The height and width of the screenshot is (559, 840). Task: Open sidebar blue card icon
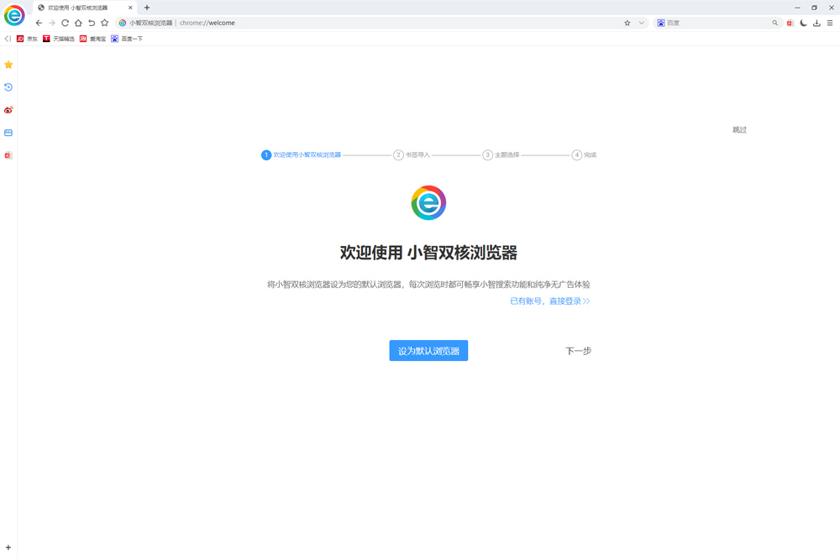8,133
